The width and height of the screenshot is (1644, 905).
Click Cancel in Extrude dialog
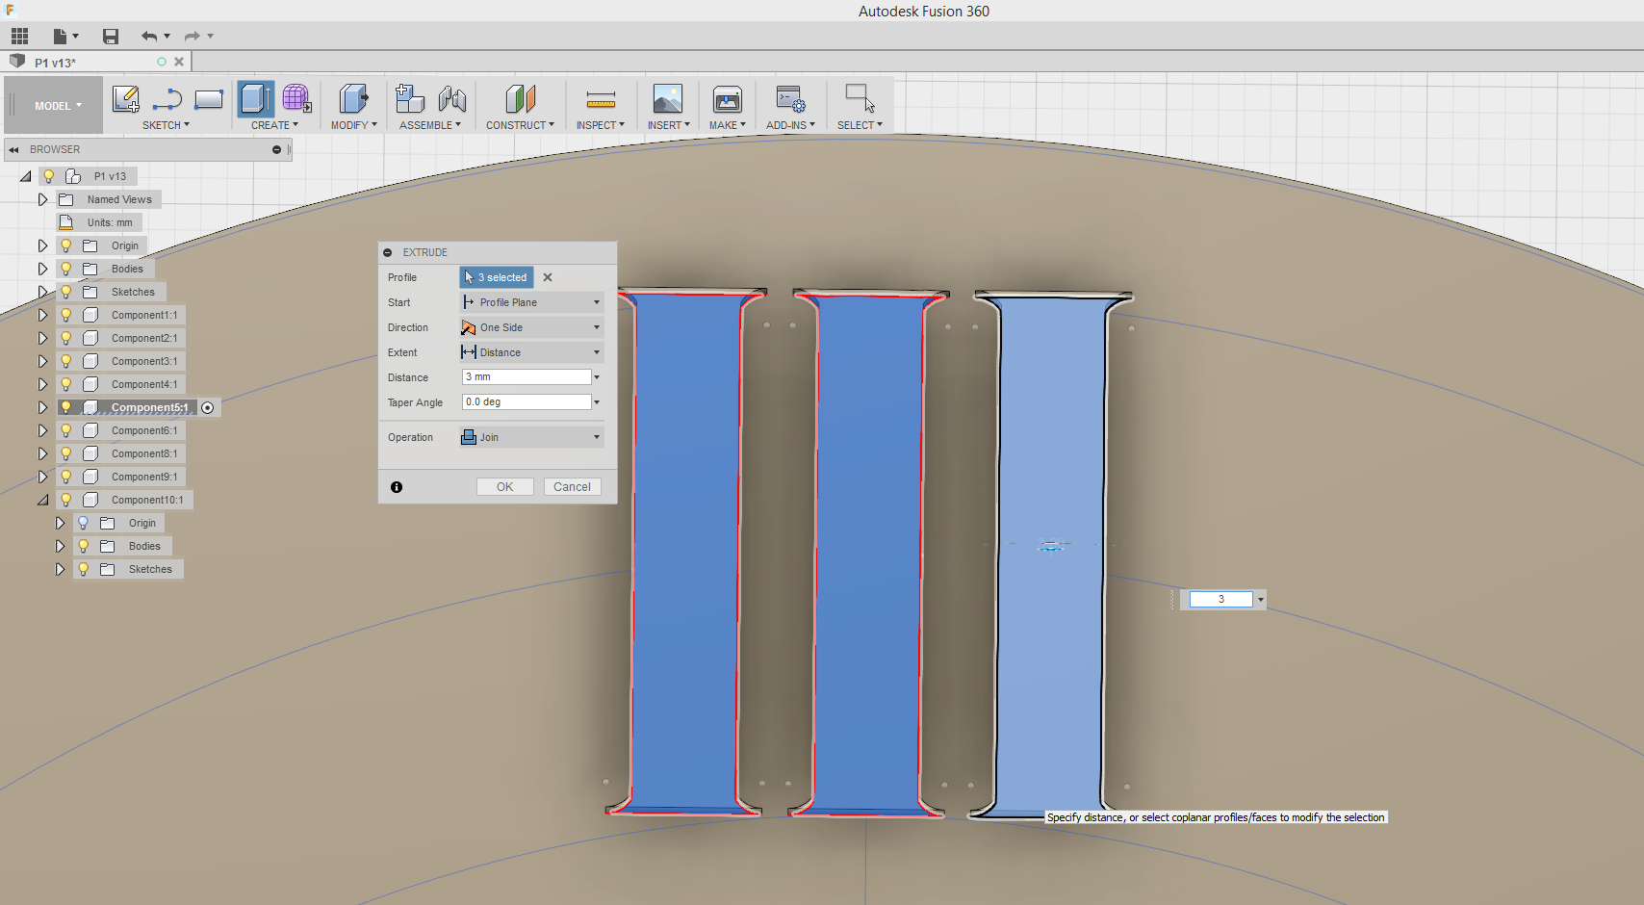572,487
